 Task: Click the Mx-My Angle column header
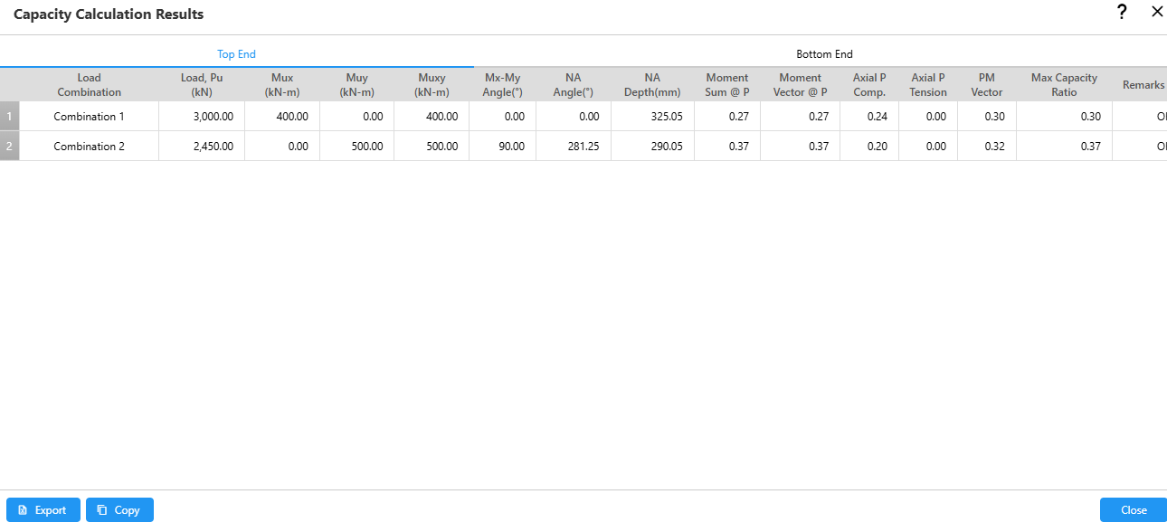click(x=502, y=85)
